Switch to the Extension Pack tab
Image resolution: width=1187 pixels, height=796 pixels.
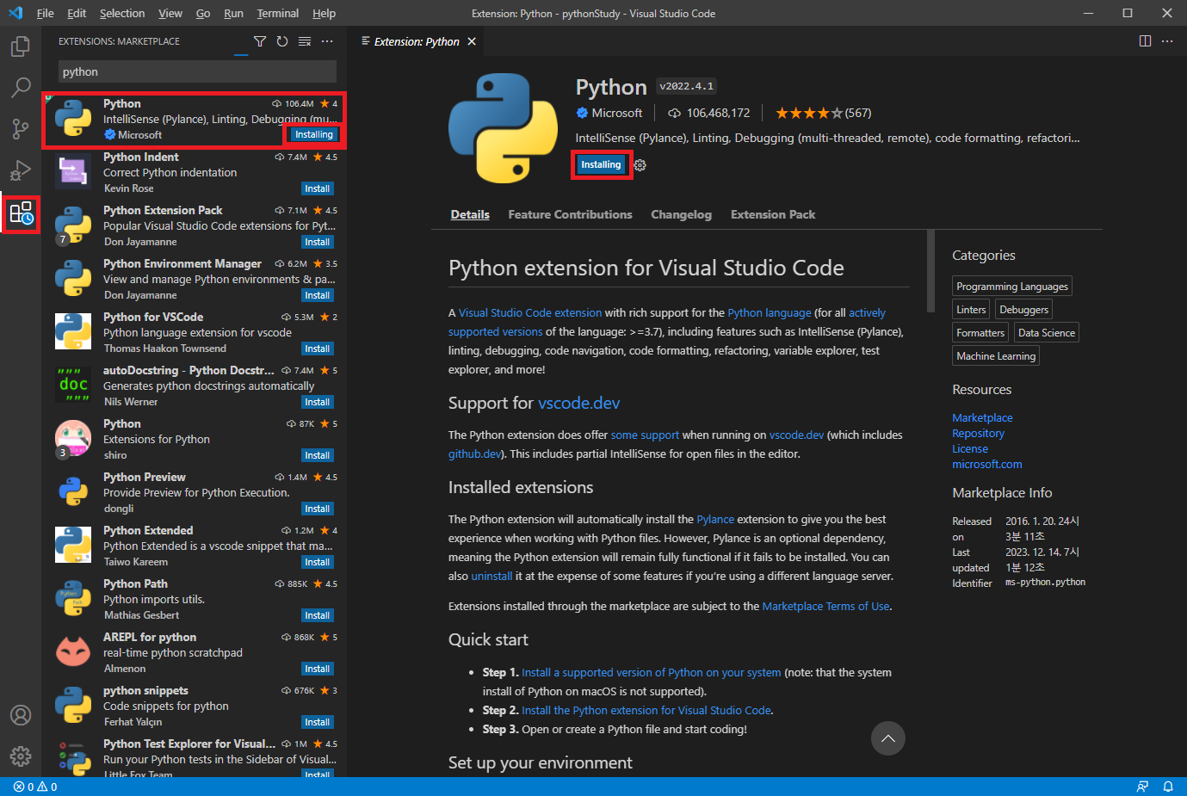773,214
